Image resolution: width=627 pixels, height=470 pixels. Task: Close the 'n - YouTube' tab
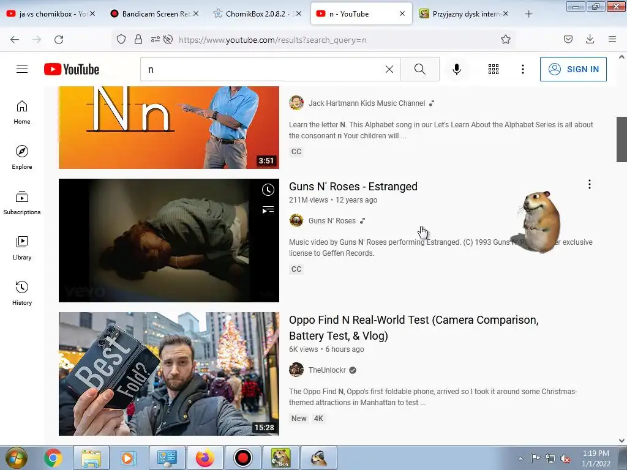(402, 13)
